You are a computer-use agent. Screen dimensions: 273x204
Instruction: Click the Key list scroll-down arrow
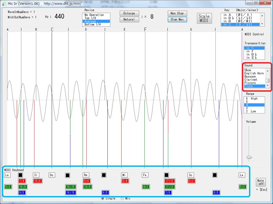point(262,24)
